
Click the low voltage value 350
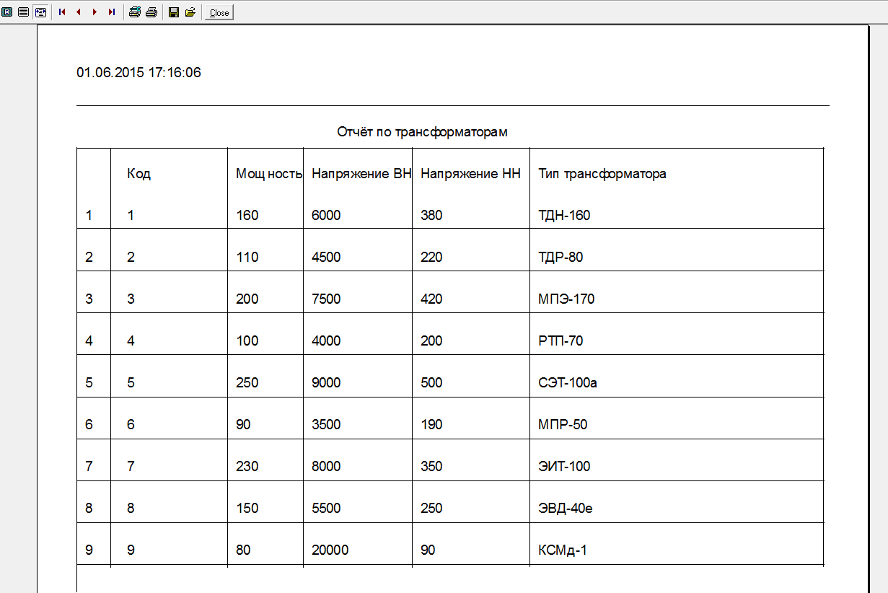(x=431, y=466)
